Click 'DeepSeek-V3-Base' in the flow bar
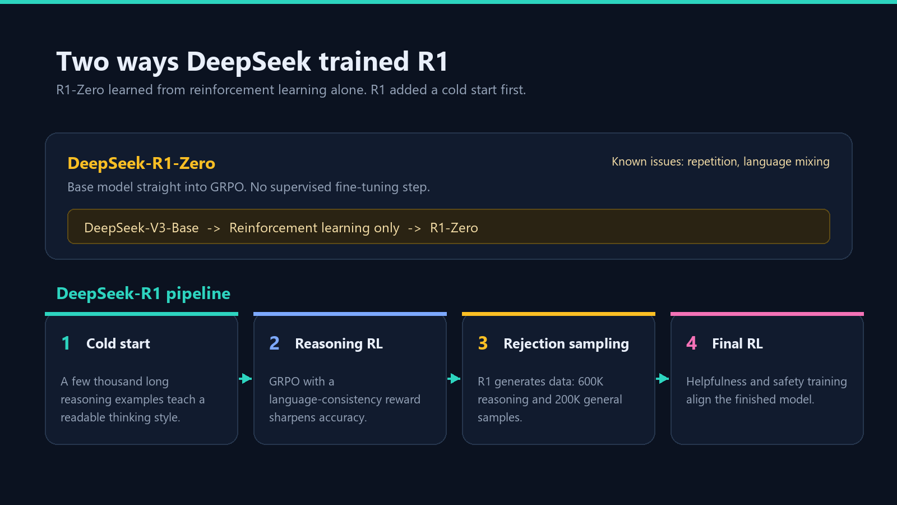Screen dimensions: 897x505 141,228
